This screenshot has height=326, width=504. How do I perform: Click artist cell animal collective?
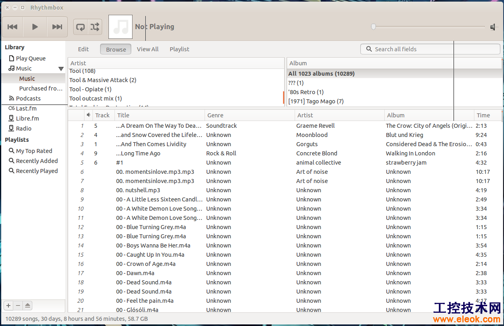(319, 163)
